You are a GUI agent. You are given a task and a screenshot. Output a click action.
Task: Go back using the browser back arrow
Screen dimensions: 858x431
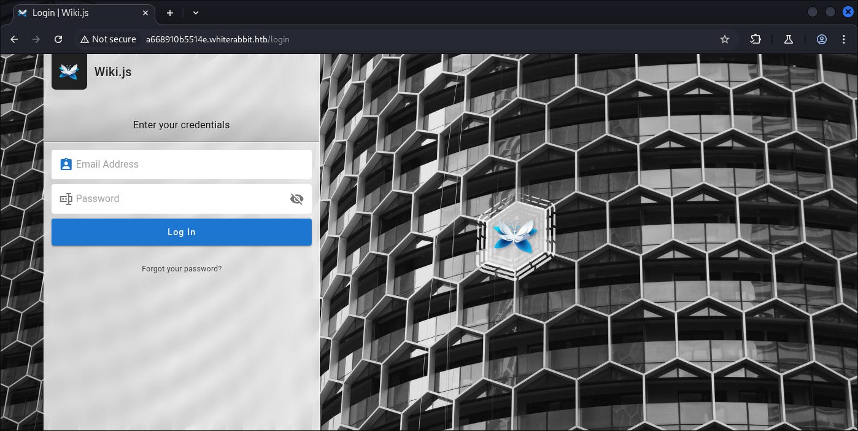(x=14, y=39)
